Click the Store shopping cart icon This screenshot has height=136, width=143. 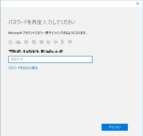pos(70,42)
